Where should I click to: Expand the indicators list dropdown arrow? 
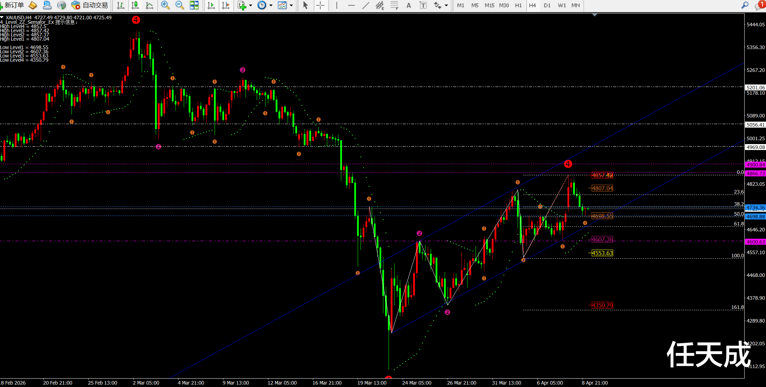click(x=251, y=6)
